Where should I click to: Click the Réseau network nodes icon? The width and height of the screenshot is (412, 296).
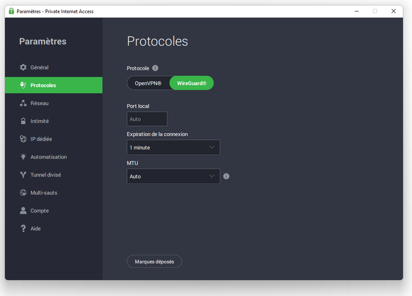pos(23,103)
